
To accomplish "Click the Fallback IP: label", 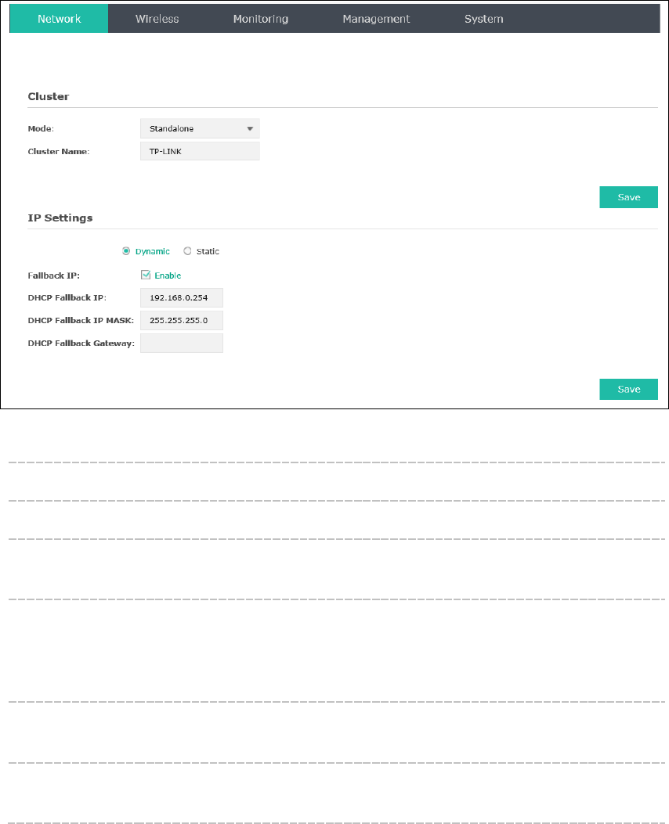I will [x=53, y=275].
